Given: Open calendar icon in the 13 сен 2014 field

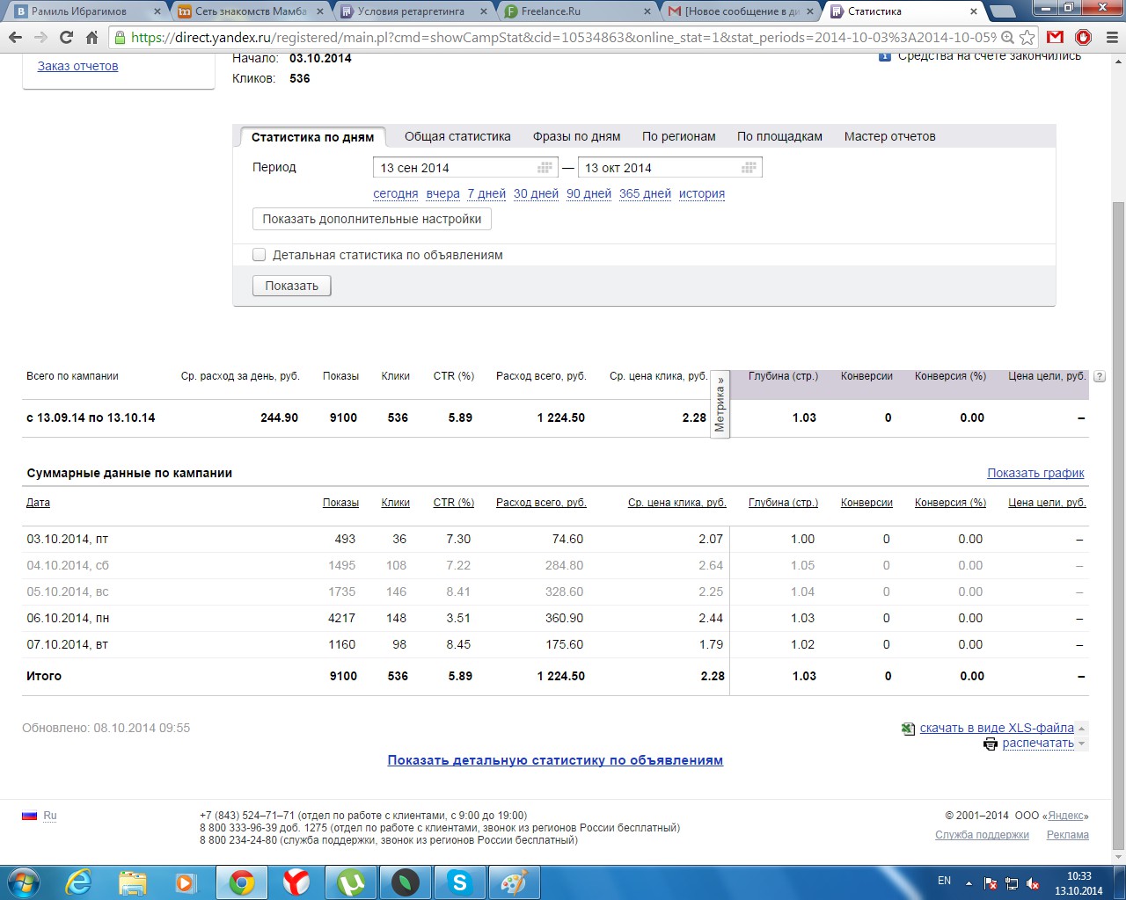Looking at the screenshot, I should coord(545,168).
